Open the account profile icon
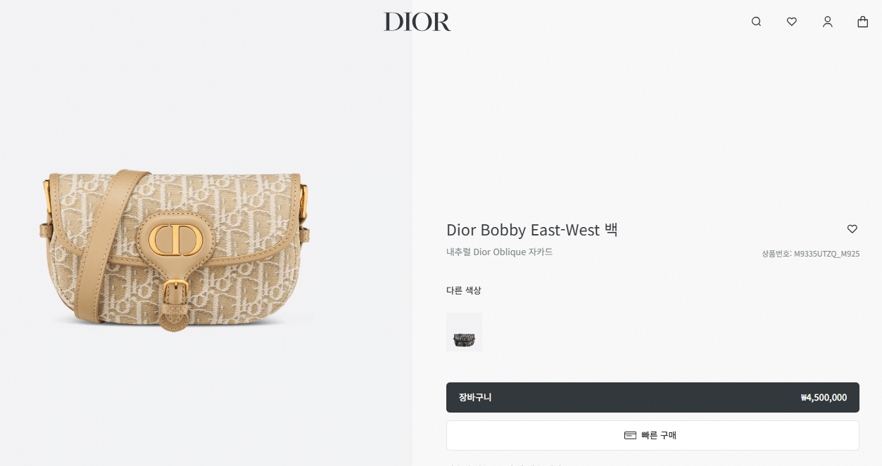 (828, 22)
